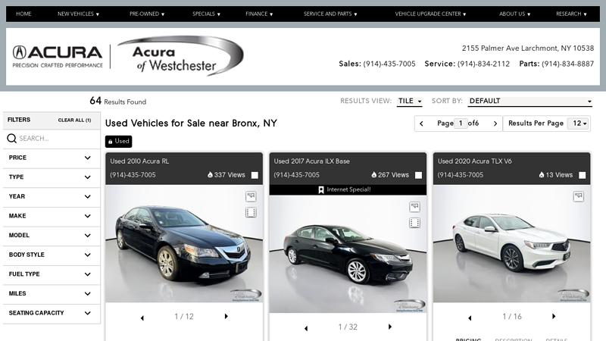The width and height of the screenshot is (606, 341).
Task: Click the Service phone number (914)-834-2112
Action: (483, 64)
